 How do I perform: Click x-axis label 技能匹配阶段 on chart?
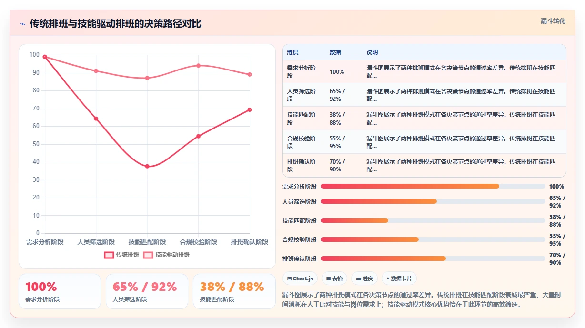[x=147, y=242]
